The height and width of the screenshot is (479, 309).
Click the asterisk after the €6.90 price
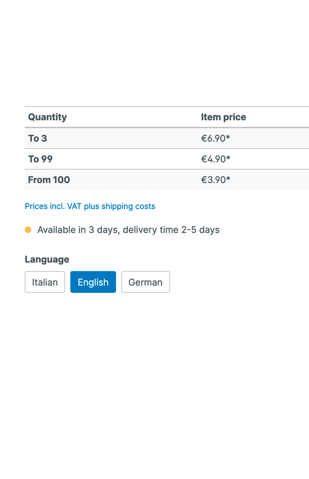tap(228, 137)
